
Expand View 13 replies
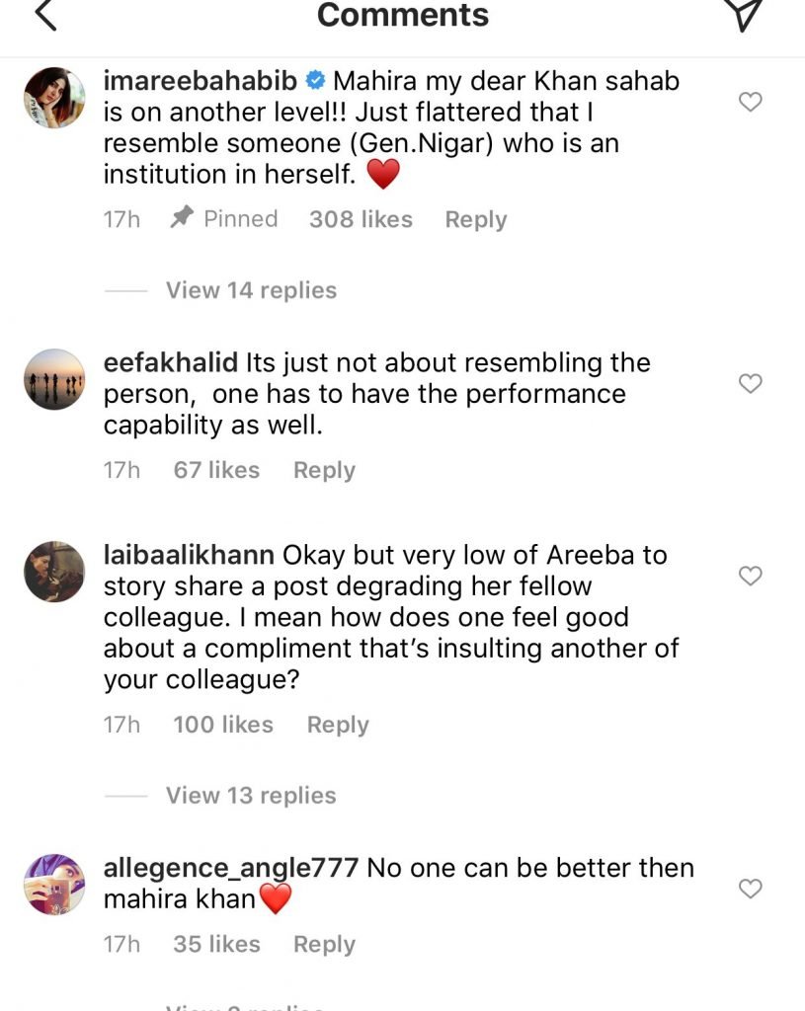(251, 796)
